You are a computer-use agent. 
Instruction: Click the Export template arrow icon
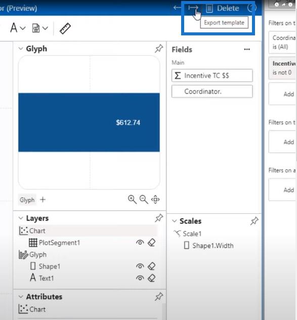pyautogui.click(x=193, y=8)
